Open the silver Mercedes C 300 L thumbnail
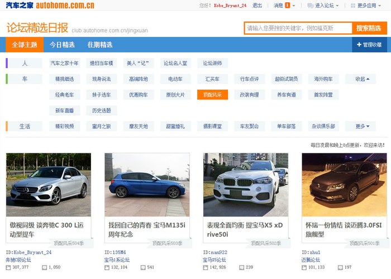The image size is (391, 279). pos(48,185)
